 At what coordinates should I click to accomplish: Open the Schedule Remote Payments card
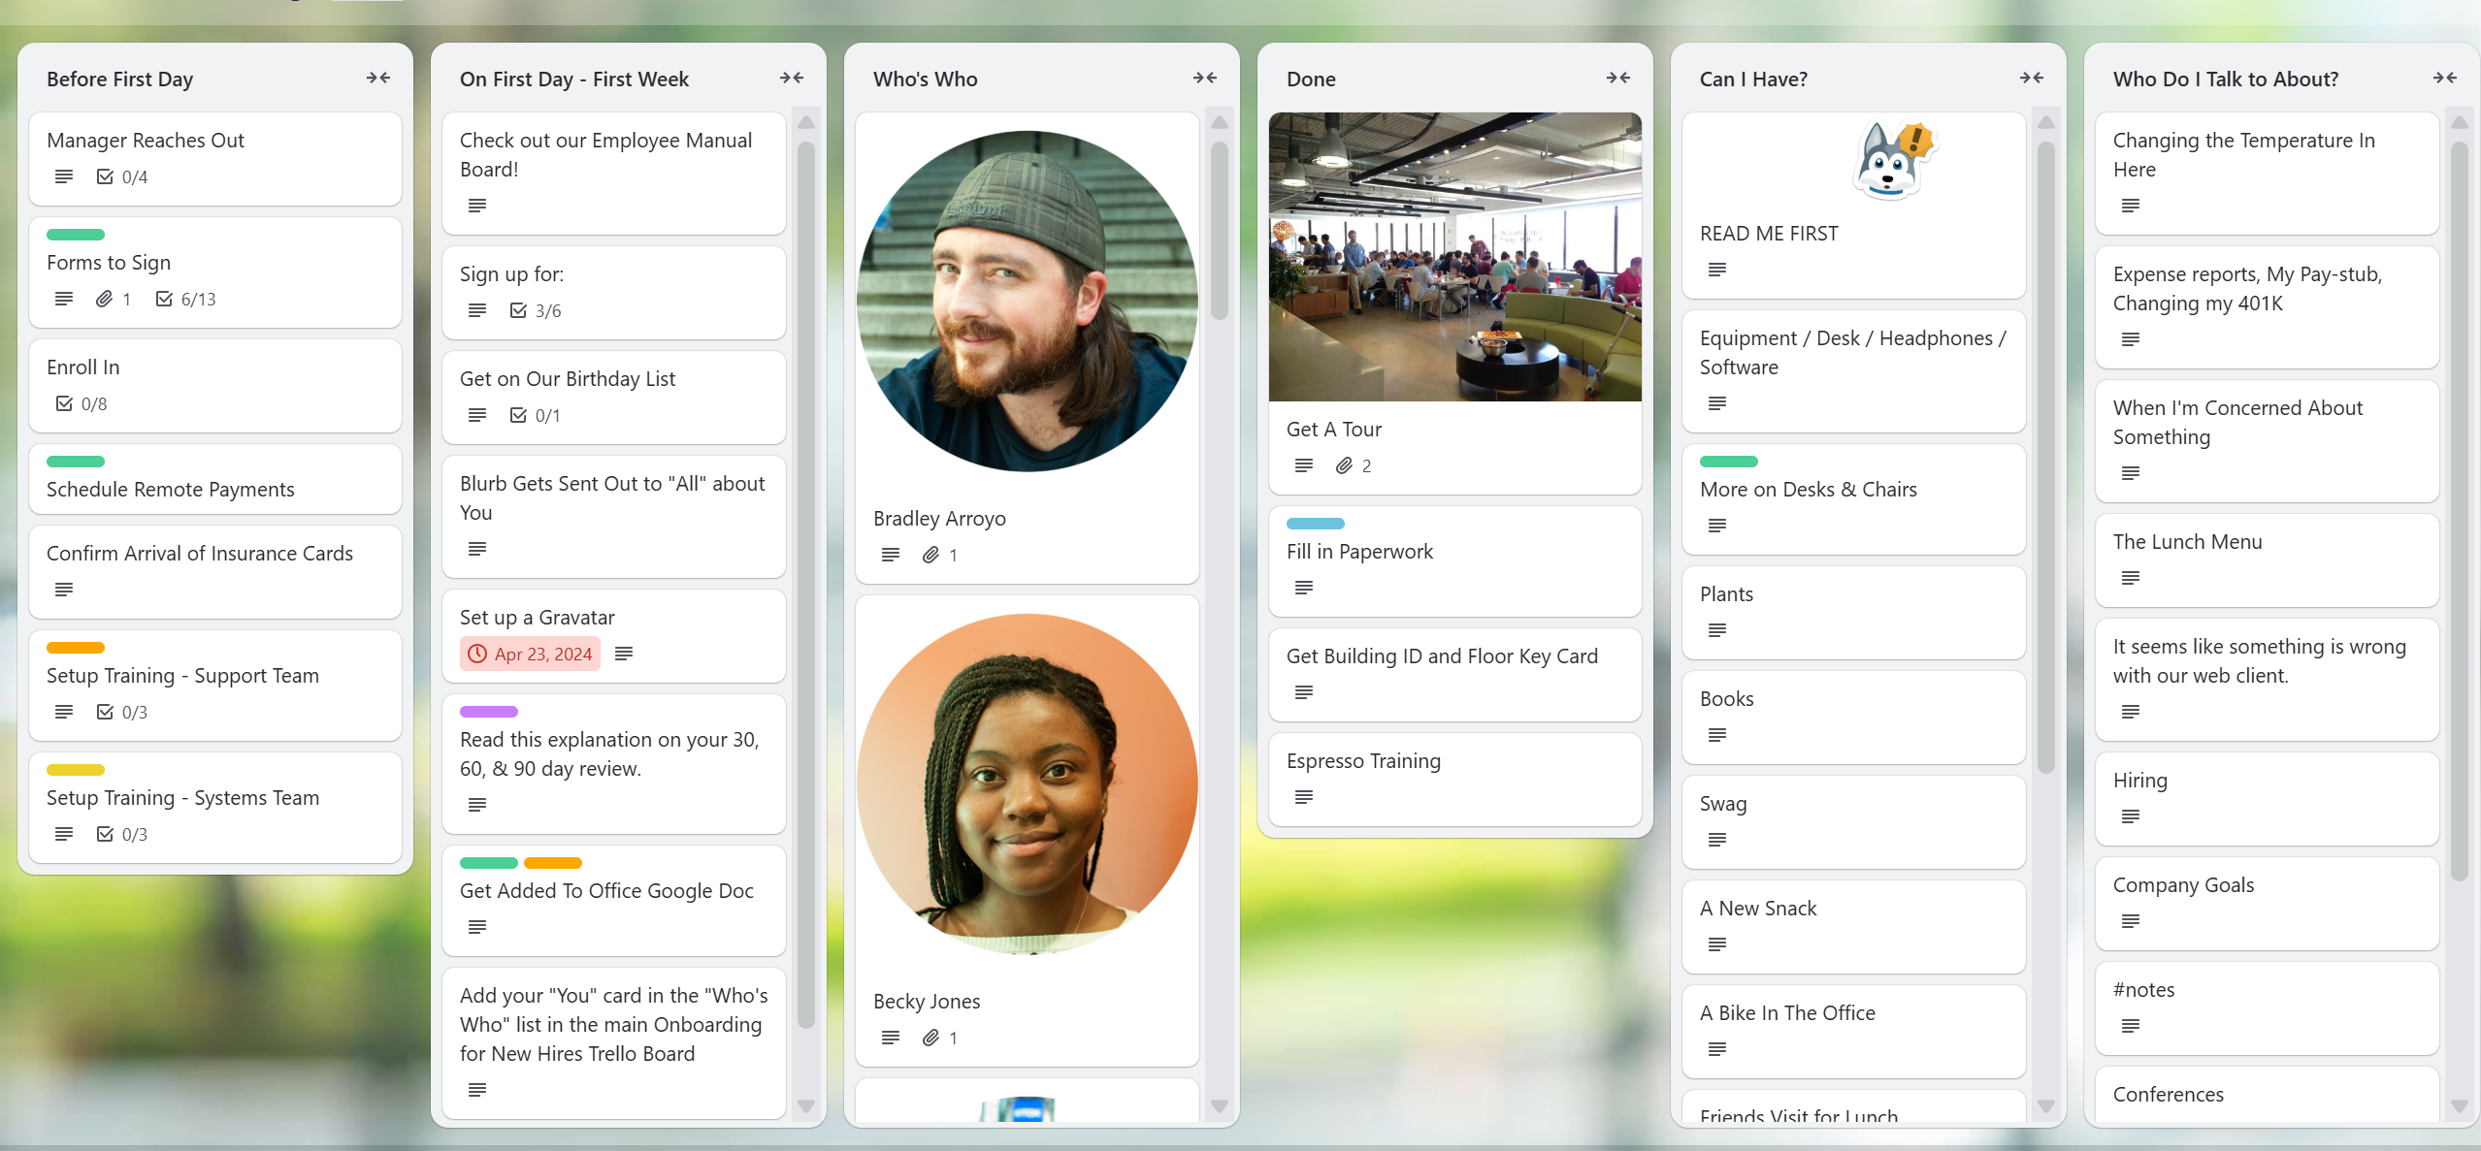click(x=215, y=479)
